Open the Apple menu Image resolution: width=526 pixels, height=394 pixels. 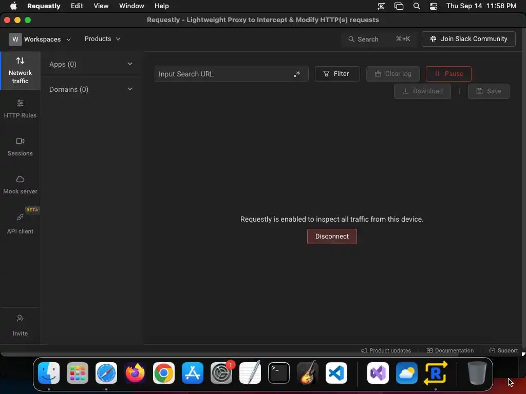tap(13, 6)
